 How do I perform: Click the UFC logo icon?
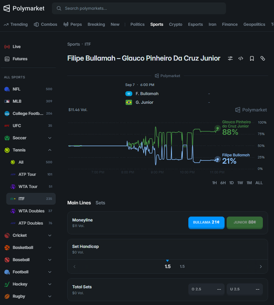[7, 126]
